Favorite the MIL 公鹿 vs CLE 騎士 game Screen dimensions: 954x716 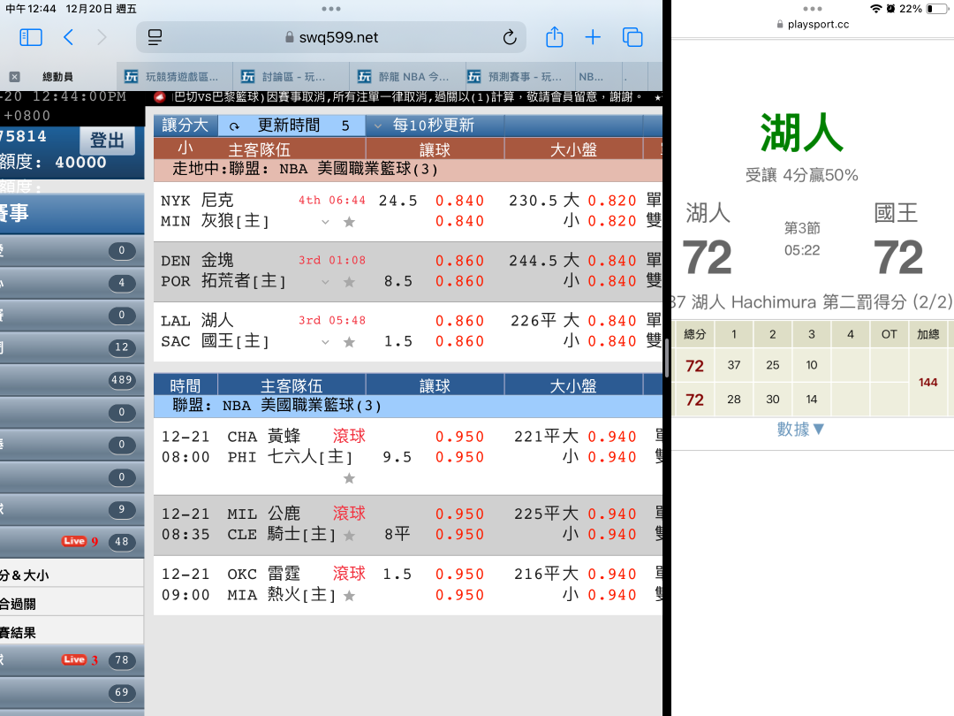(349, 535)
